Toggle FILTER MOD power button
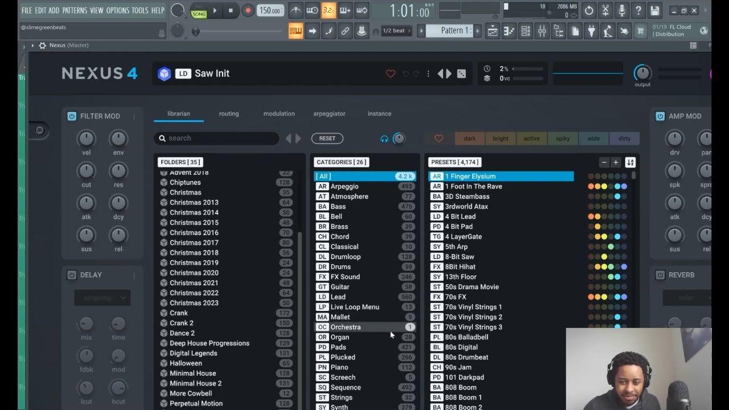The height and width of the screenshot is (410, 729). click(72, 116)
